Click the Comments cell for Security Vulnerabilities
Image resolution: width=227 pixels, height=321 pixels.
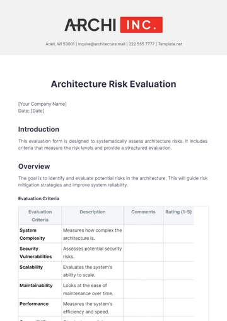click(143, 252)
